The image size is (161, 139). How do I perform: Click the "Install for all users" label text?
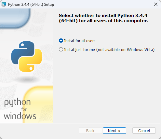[x=80, y=41]
